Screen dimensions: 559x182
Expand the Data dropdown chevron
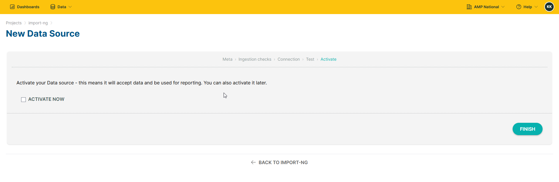pyautogui.click(x=70, y=7)
